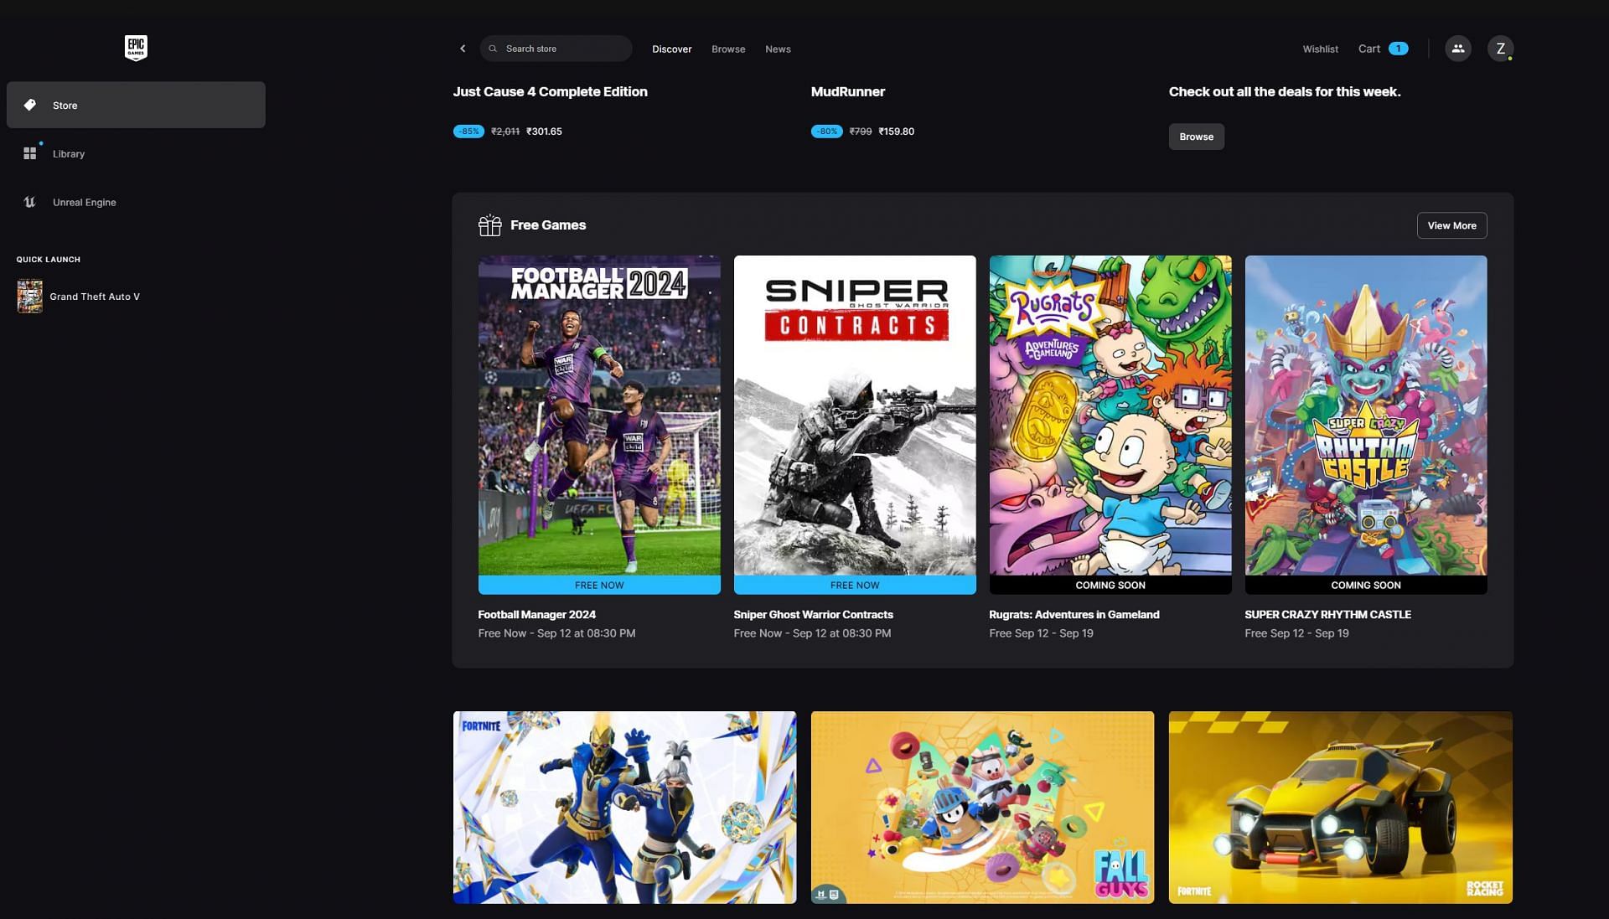
Task: Click the Epic Games Store icon
Action: click(x=135, y=48)
